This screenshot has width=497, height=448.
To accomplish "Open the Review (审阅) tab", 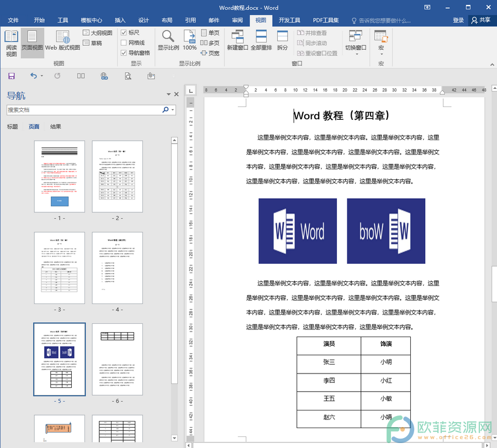I will tap(237, 20).
